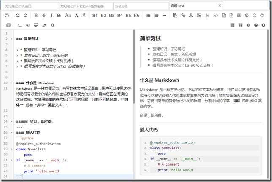Click the list-lines icon at toolbar right
Viewport: 272px width, 182px height.
232,25
